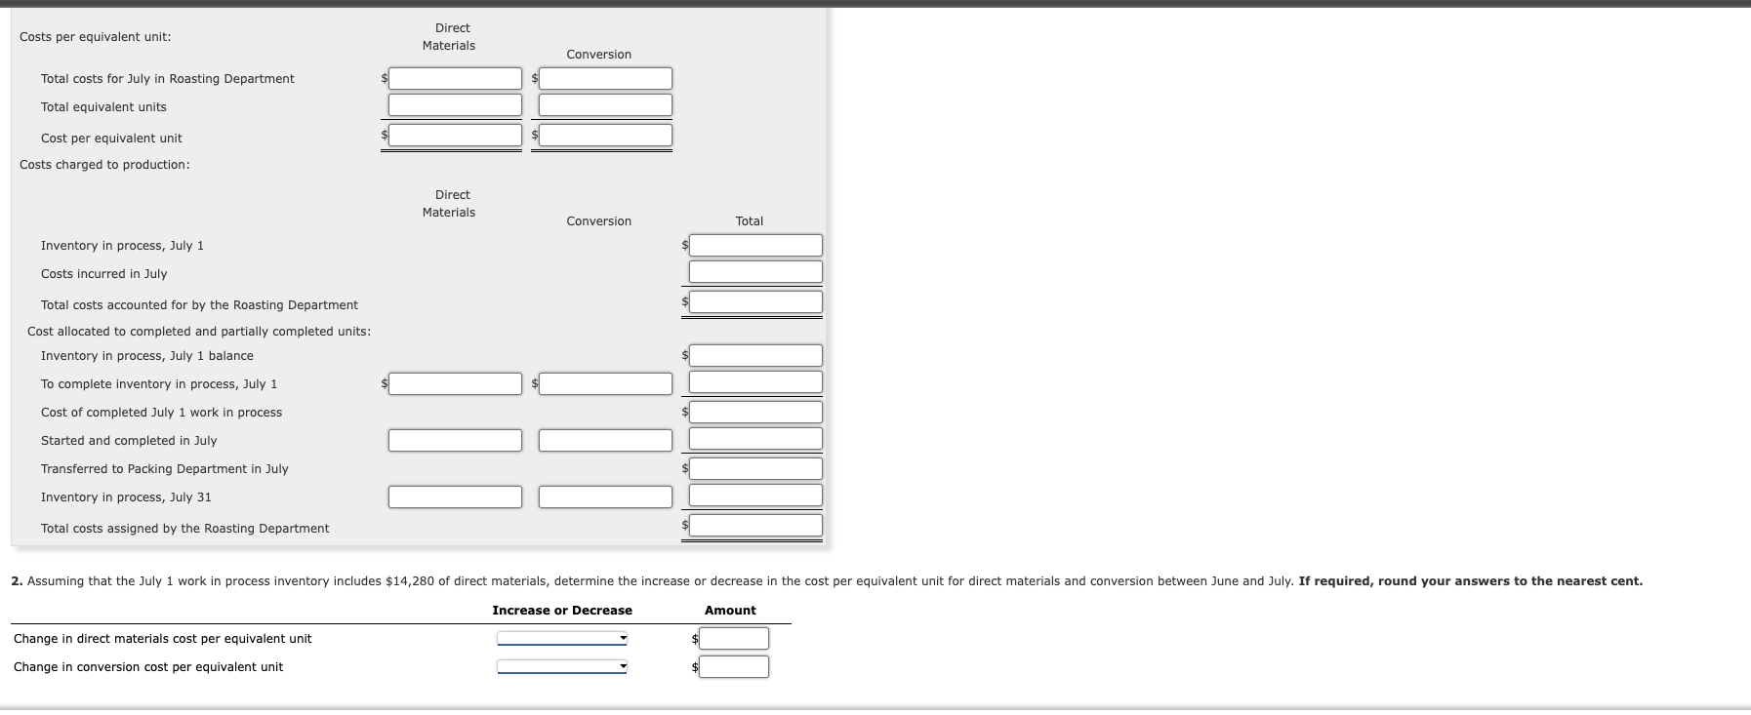Click Inventory in process, July 1 Total field
The height and width of the screenshot is (715, 1751).
point(755,245)
